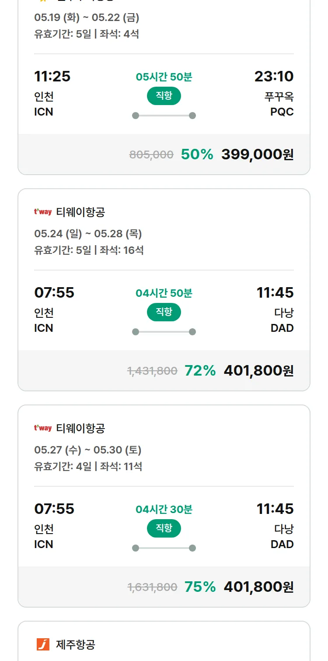This screenshot has height=661, width=328.
Task: Tap the 직항 badge on the Phu Quoc flight
Action: (164, 96)
